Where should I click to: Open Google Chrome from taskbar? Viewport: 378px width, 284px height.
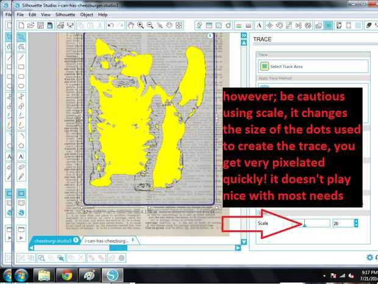tap(67, 275)
